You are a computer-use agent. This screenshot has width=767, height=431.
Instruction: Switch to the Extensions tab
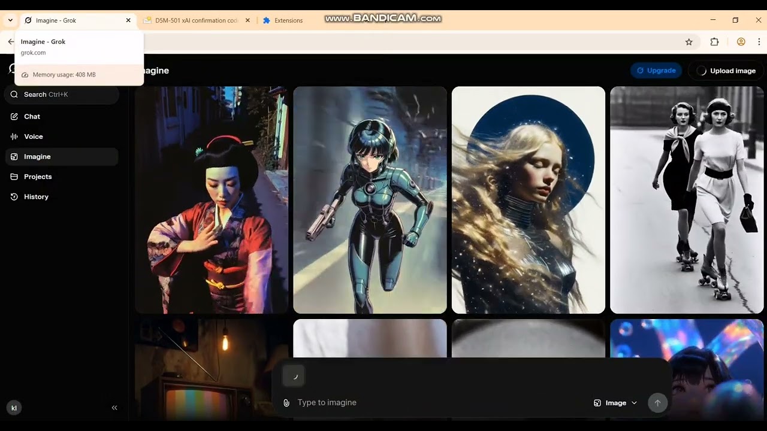pos(289,20)
